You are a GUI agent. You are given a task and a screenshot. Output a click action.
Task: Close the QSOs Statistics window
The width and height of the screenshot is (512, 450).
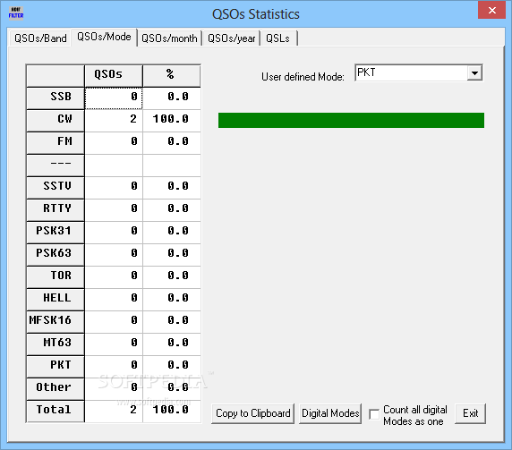(491, 10)
